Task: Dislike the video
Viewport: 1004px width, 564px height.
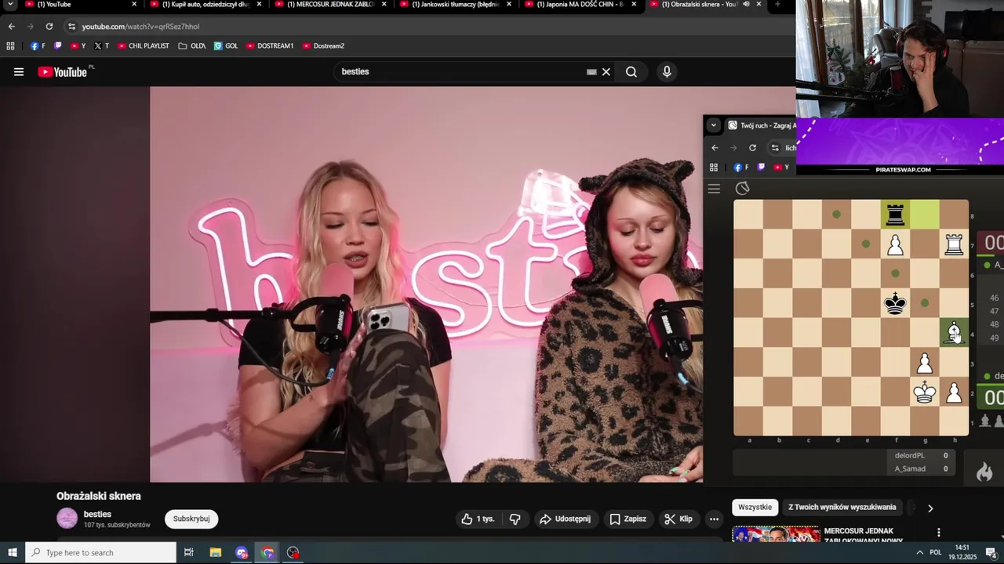Action: point(515,519)
